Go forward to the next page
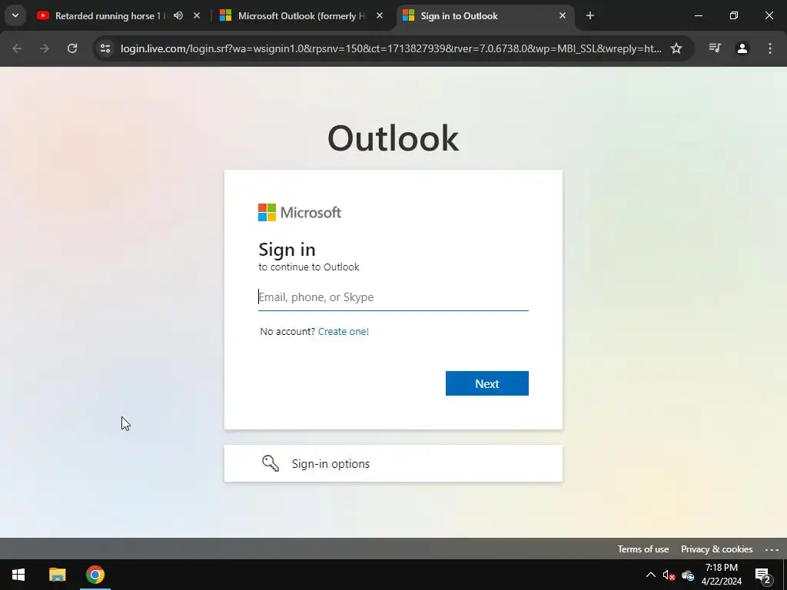 coord(45,48)
